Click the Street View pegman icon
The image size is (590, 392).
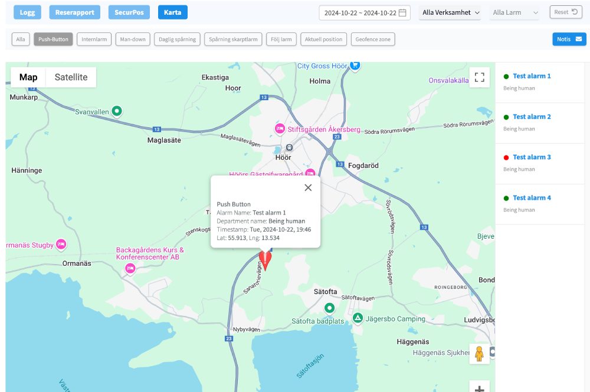pyautogui.click(x=479, y=353)
